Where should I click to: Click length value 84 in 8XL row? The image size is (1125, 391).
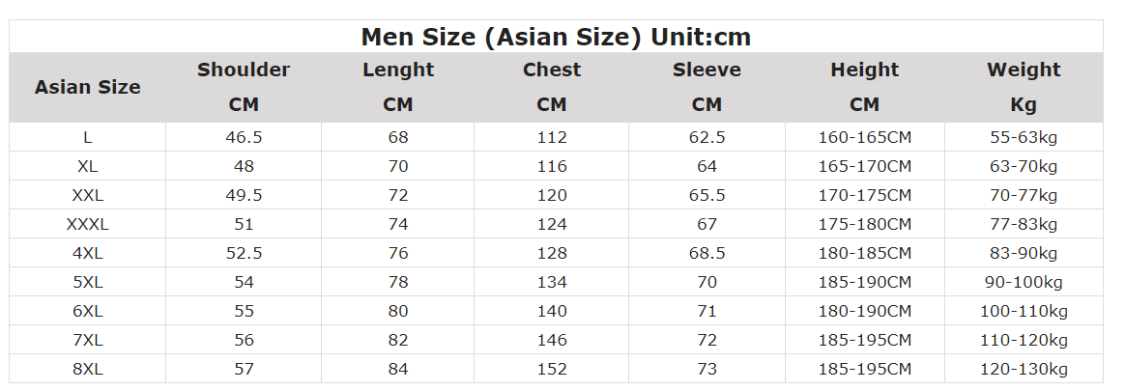[x=398, y=370]
